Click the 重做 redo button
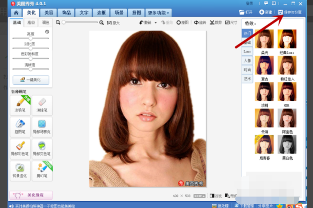Screen dimensions: 313x208 tap(167, 22)
